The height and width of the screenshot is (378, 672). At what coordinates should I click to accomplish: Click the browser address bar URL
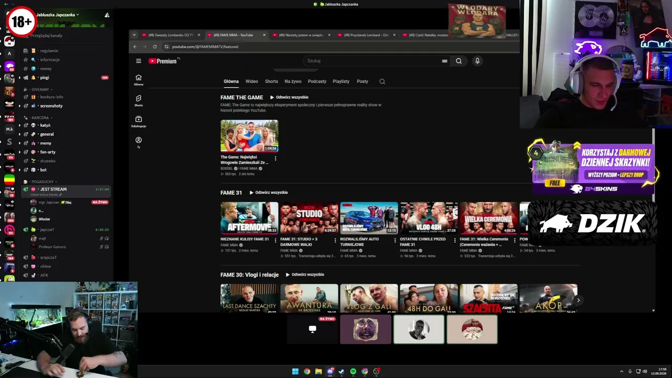[205, 47]
